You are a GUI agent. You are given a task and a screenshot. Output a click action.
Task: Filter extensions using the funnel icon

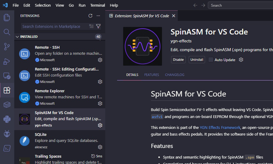coord(98,26)
